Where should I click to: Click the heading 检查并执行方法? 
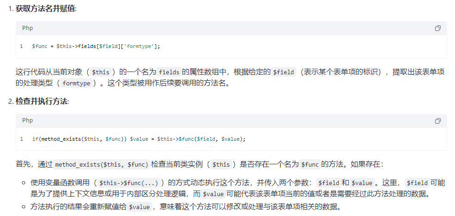pyautogui.click(x=42, y=101)
